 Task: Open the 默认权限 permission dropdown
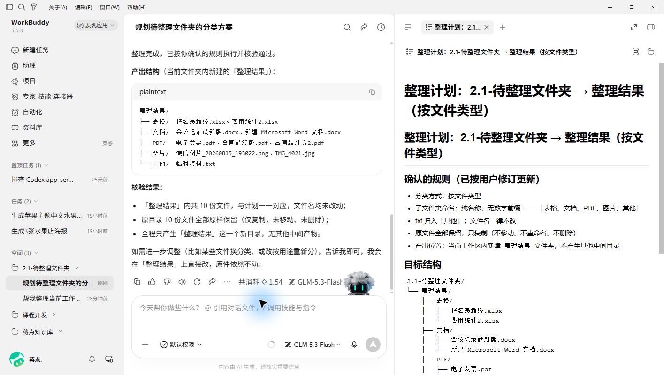tap(181, 345)
